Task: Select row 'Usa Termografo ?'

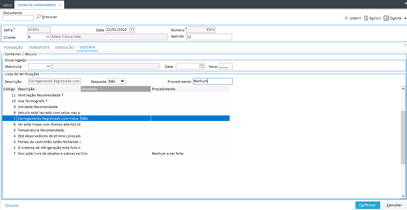Action: (33, 101)
